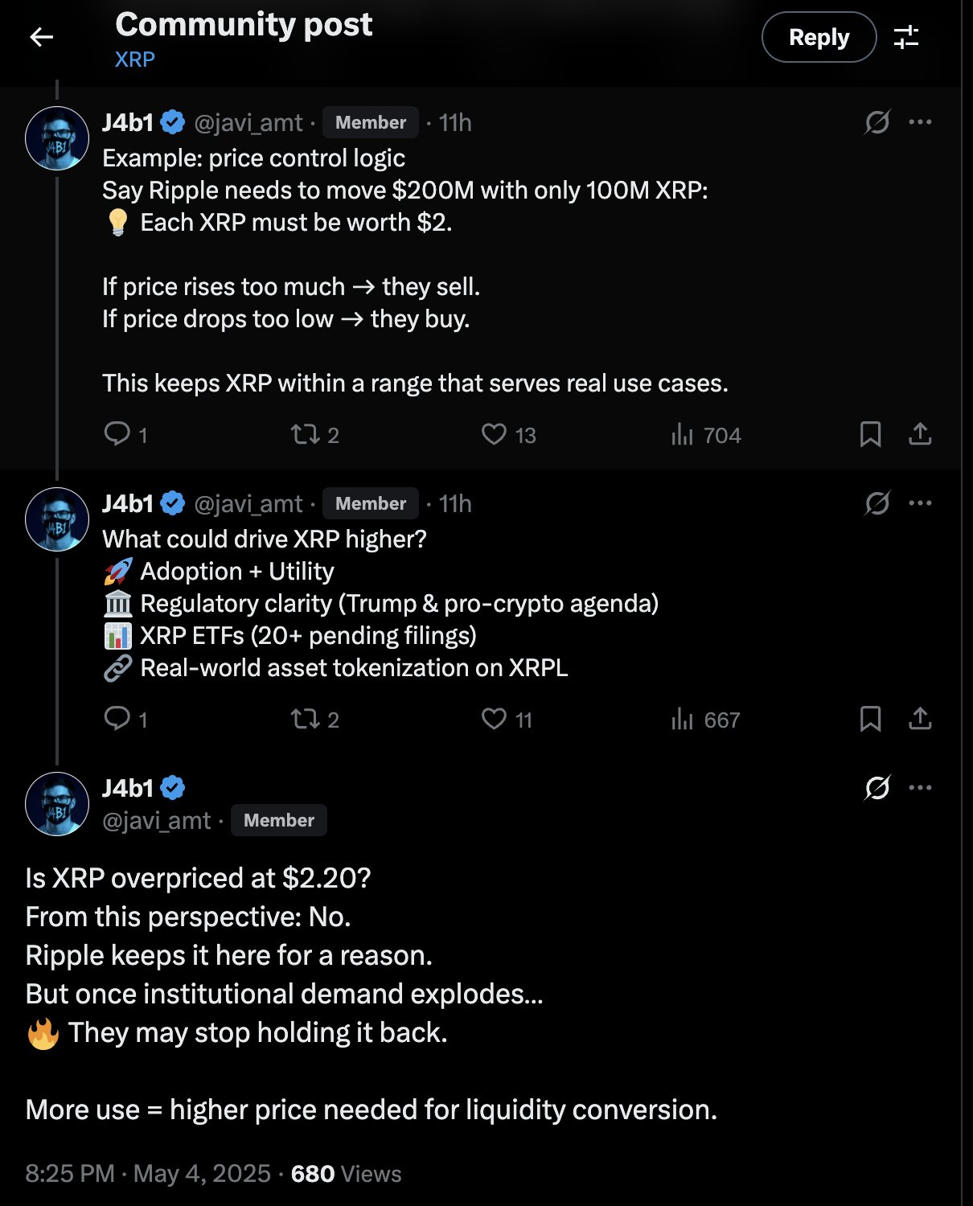Click the 8:25 PM May 4 timestamp

coord(147,1174)
